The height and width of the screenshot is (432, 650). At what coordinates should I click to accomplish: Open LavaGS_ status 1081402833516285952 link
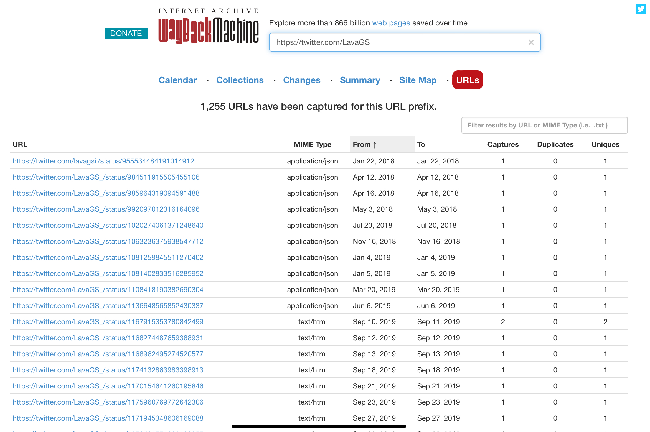108,273
